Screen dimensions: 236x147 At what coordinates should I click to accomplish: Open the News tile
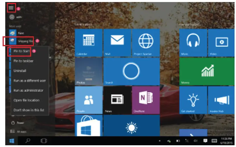coord(117,100)
